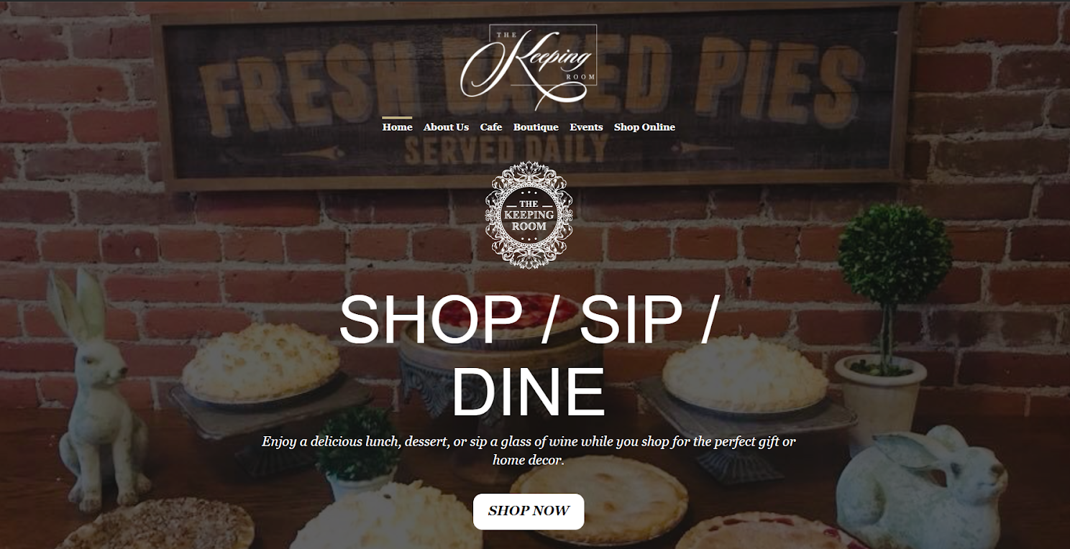Viewport: 1070px width, 549px height.
Task: Open the Cafe menu item
Action: click(491, 127)
